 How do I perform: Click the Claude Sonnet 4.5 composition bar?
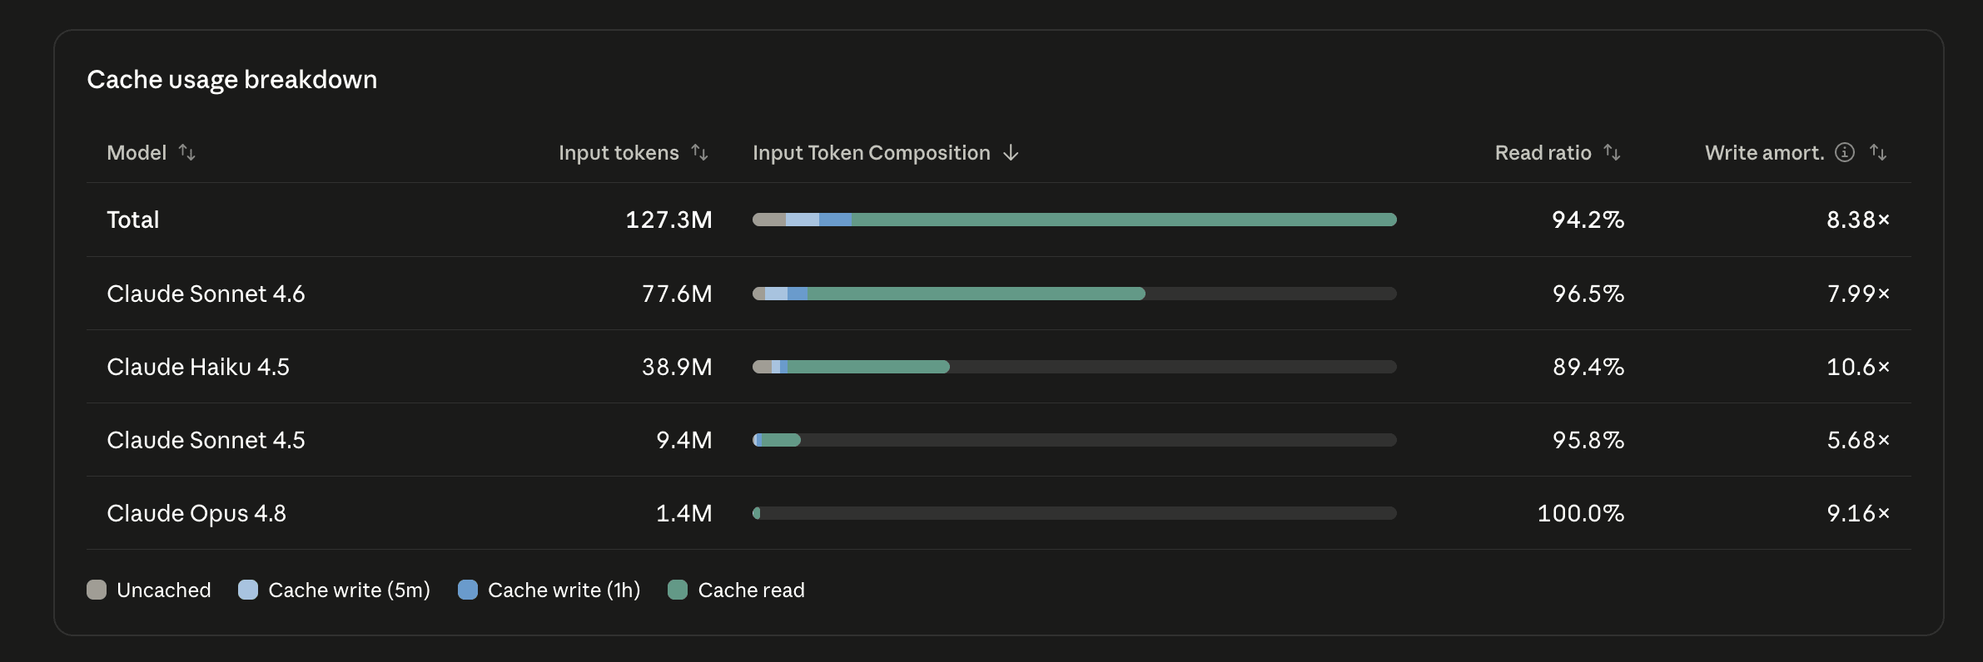point(1075,440)
